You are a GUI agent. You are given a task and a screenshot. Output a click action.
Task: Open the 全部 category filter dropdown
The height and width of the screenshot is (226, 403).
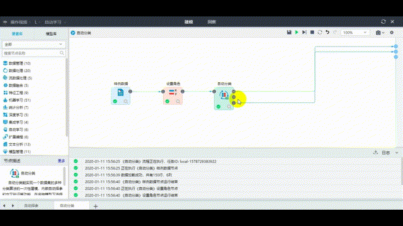pyautogui.click(x=33, y=45)
